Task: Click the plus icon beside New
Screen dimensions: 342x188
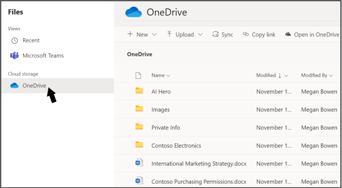Action: pyautogui.click(x=130, y=34)
